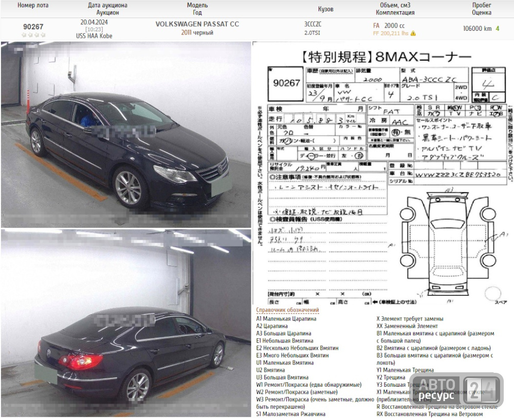Click lot number 90267 in the table row
This screenshot has height=418, width=514.
[33, 27]
